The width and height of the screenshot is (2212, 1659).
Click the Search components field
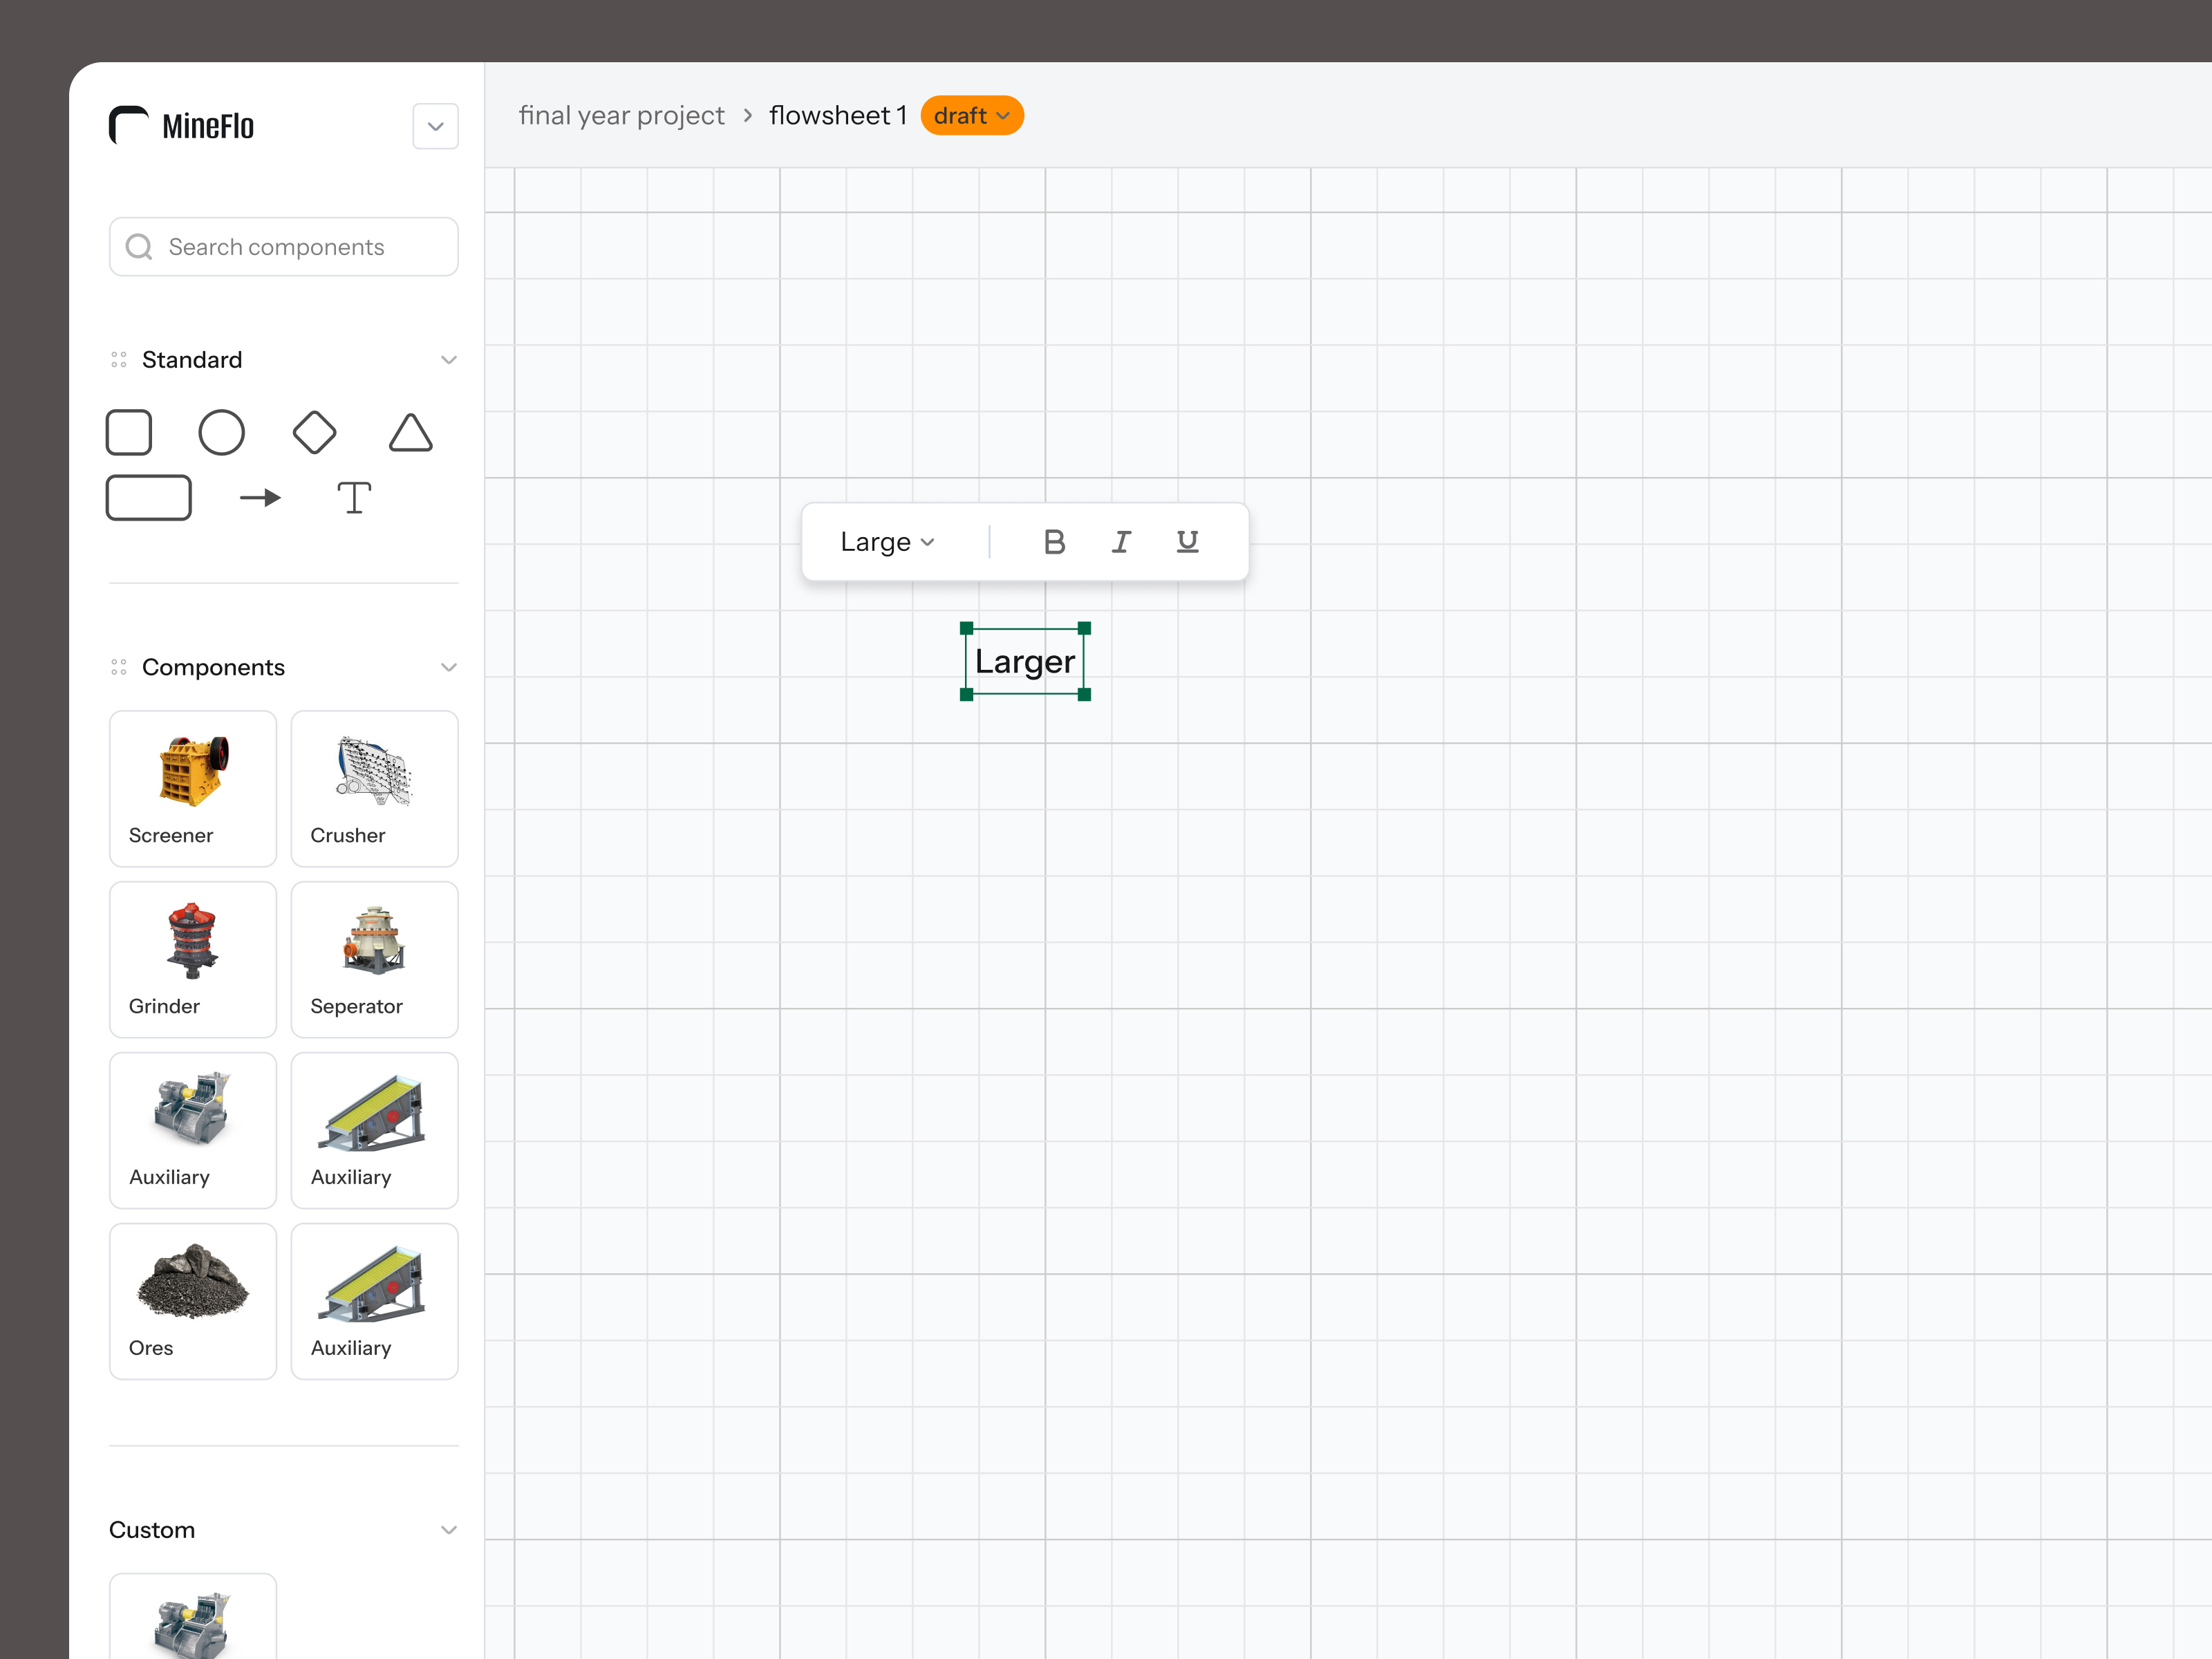284,247
